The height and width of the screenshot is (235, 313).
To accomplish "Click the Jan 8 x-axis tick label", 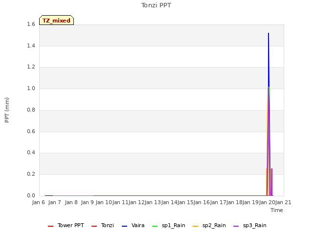I will coord(71,202).
